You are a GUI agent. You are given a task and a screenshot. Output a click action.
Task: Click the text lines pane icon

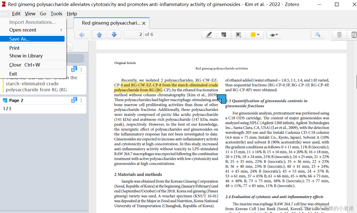[339, 35]
